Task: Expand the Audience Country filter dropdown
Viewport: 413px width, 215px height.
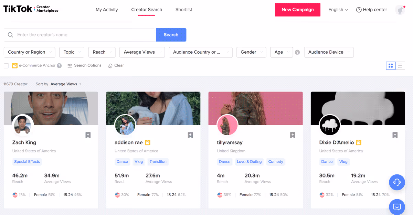Action: click(201, 52)
